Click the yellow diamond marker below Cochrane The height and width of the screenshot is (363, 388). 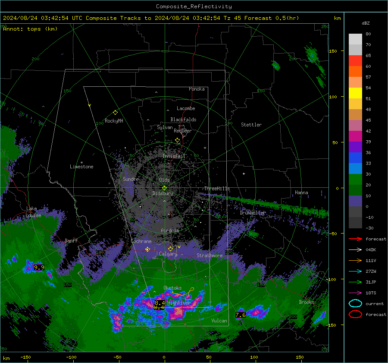147,249
